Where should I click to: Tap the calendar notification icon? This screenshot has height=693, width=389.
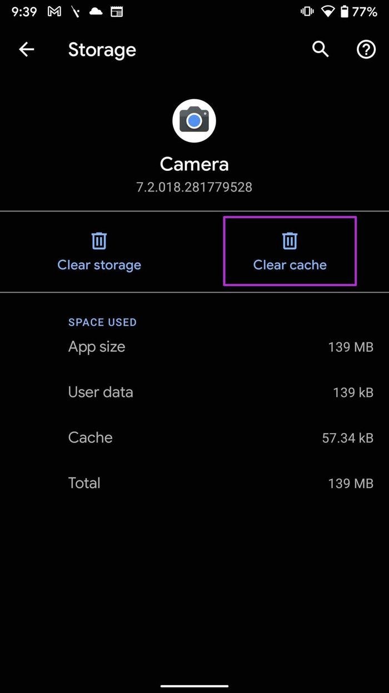point(117,12)
